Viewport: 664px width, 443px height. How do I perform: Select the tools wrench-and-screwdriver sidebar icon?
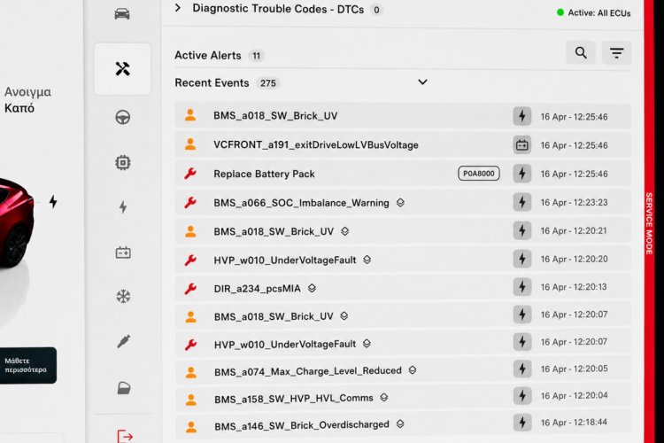[x=122, y=69]
